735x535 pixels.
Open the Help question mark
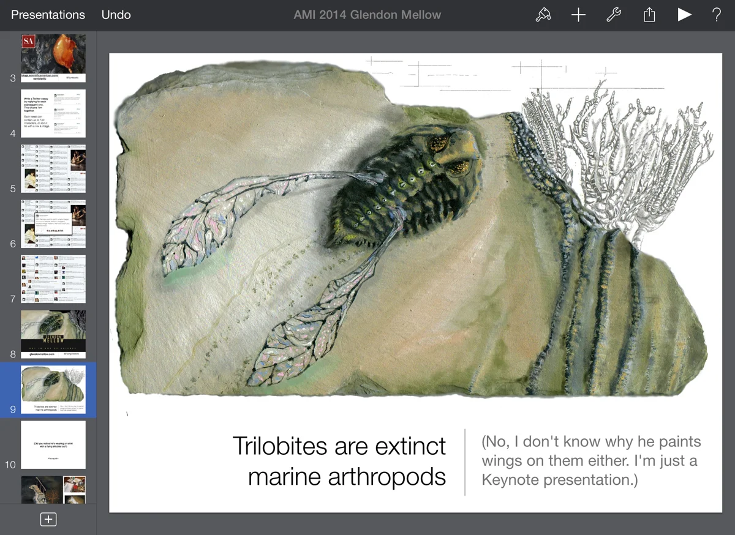click(x=717, y=15)
